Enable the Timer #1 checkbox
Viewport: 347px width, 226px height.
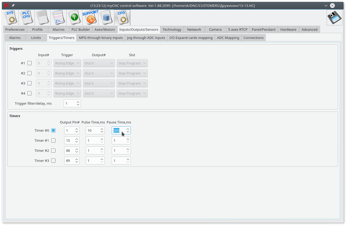tap(53, 140)
